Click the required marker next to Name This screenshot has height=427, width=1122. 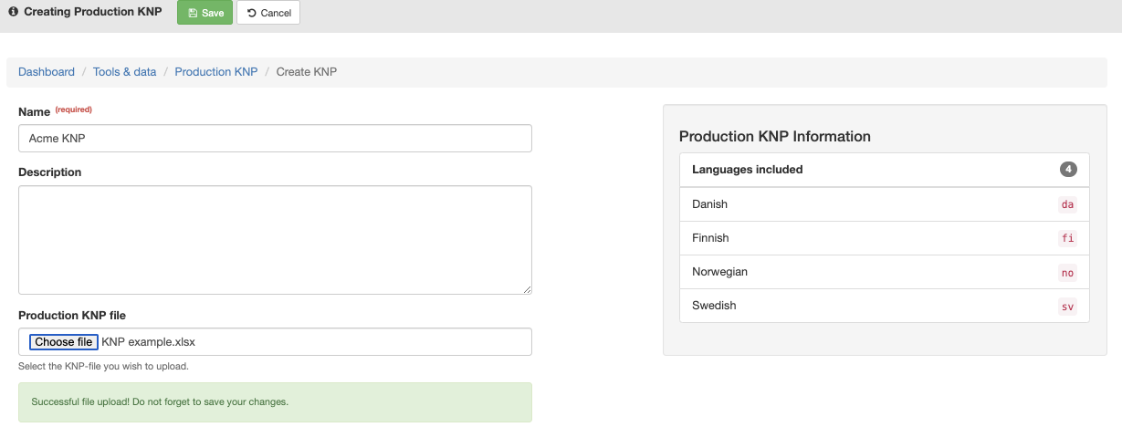click(x=74, y=109)
